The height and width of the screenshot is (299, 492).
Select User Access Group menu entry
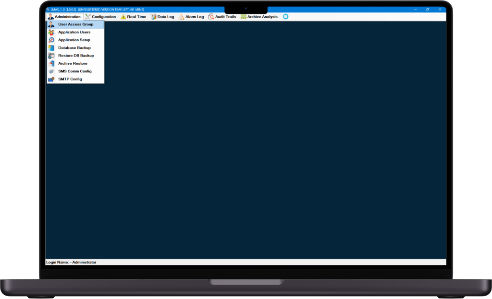pyautogui.click(x=75, y=24)
